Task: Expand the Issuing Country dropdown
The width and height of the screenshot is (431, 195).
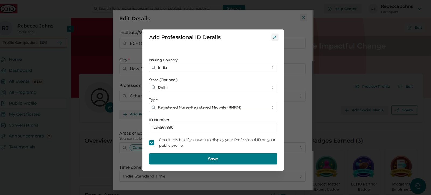Action: pyautogui.click(x=213, y=67)
